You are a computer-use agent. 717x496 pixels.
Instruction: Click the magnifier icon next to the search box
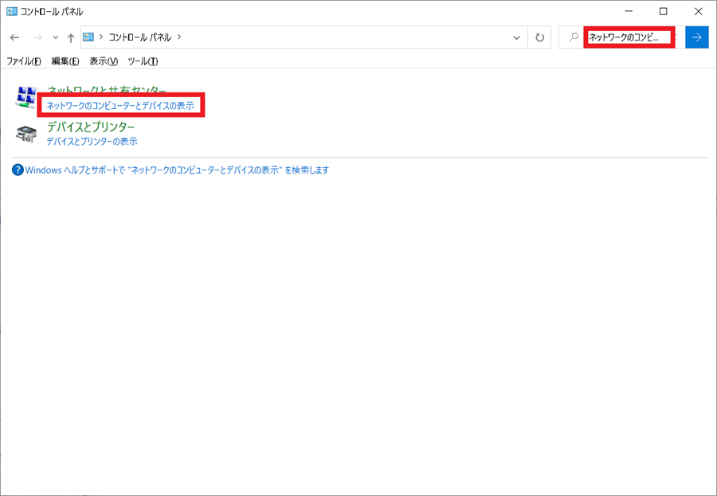572,37
